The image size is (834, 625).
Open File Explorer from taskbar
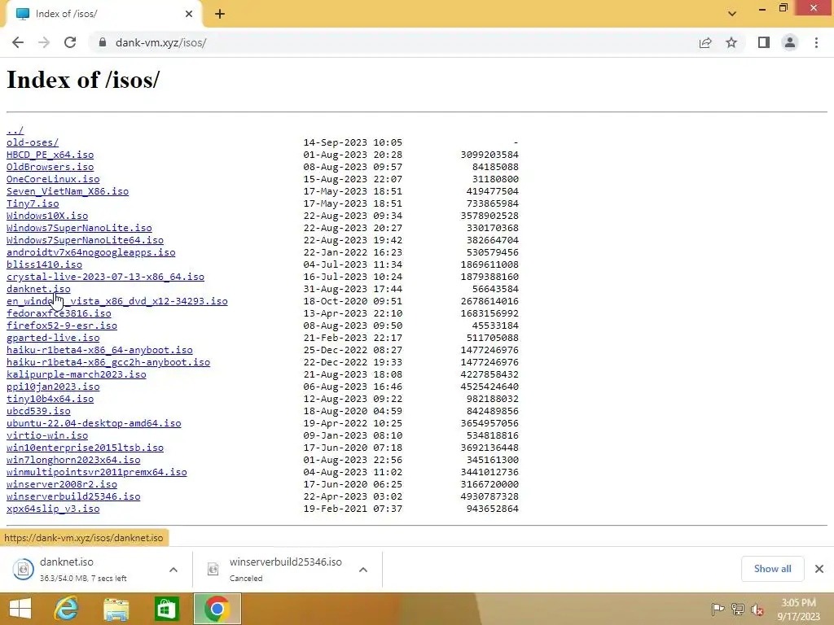tap(116, 609)
